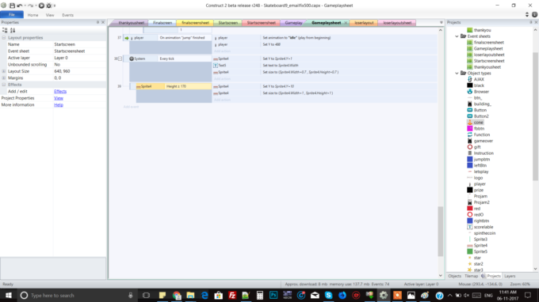Screen dimensions: 539x302
Task: Run layout with the play icon
Action: 41,6
